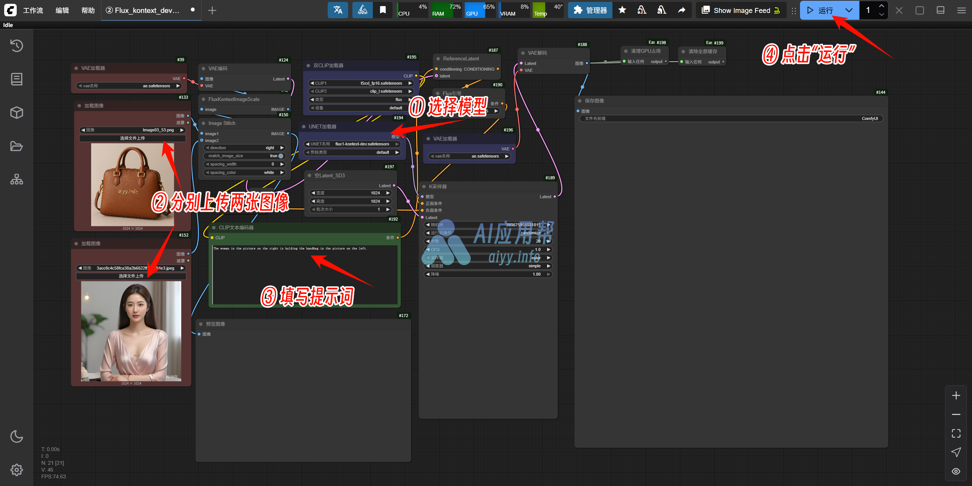The image size is (972, 486).
Task: Open the UNET名称 flux1-kontext-dev selector
Action: pyautogui.click(x=352, y=144)
